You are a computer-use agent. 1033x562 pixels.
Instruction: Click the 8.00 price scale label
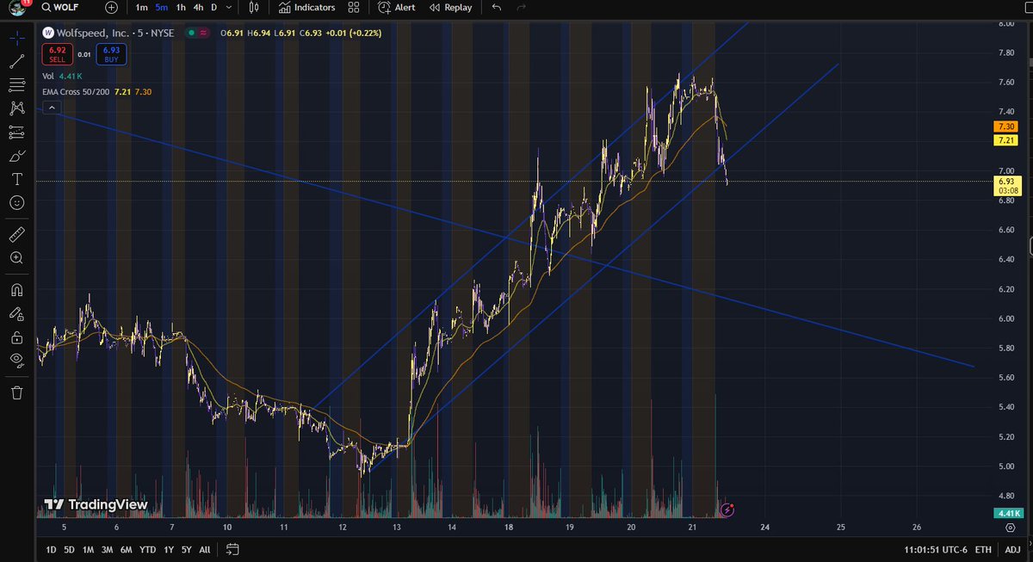pyautogui.click(x=1005, y=24)
